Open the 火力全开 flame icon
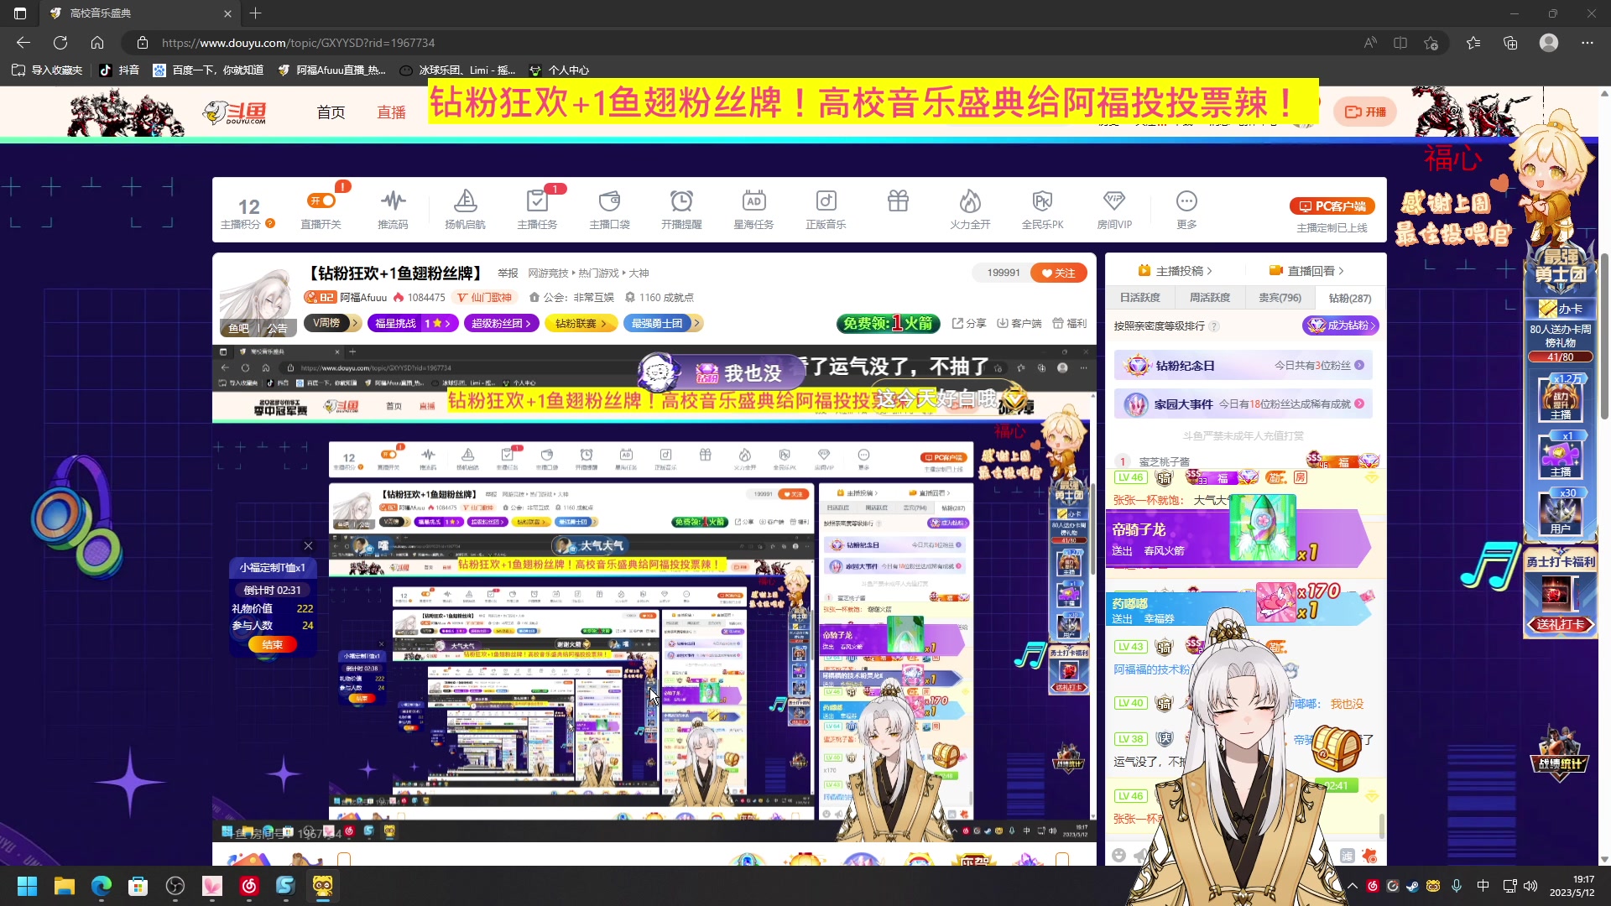Screen dimensions: 1611x906 pyautogui.click(x=970, y=209)
